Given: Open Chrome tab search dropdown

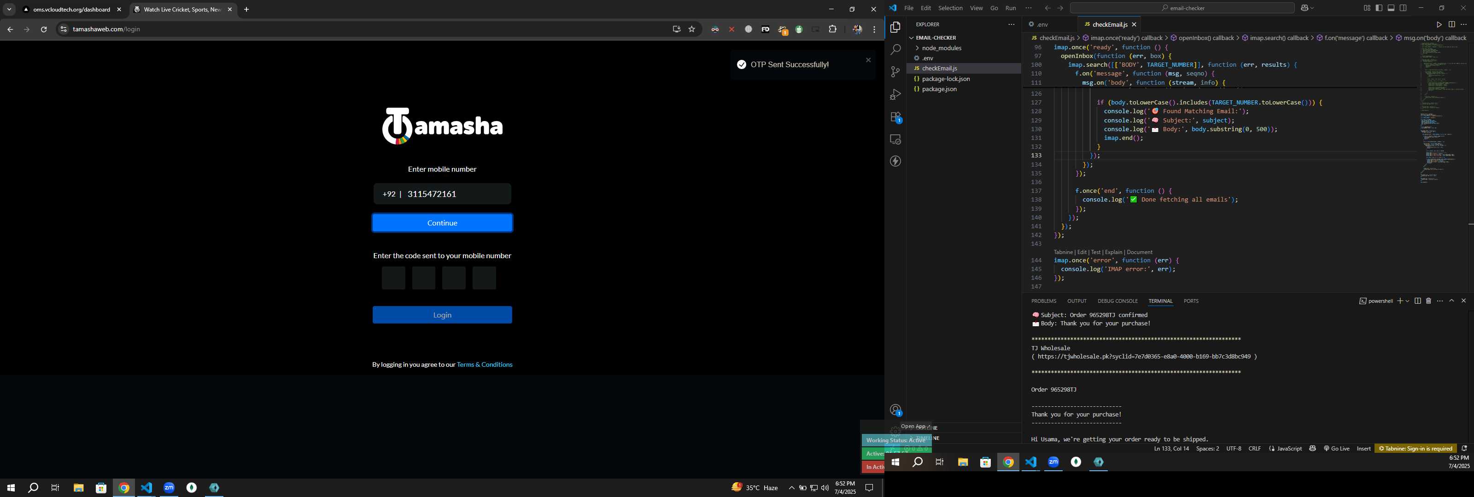Looking at the screenshot, I should pos(9,9).
